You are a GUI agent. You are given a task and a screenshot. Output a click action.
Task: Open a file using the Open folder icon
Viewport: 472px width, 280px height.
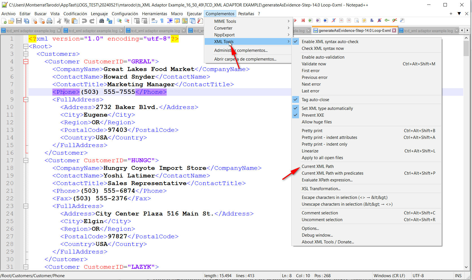[x=11, y=21]
